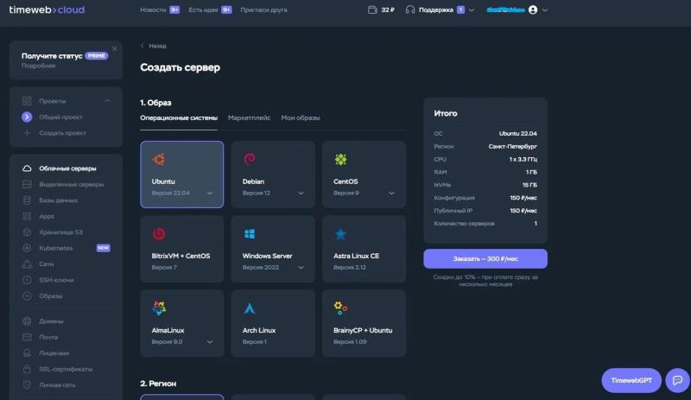
Task: Click the Домены globe icon
Action: 27,321
